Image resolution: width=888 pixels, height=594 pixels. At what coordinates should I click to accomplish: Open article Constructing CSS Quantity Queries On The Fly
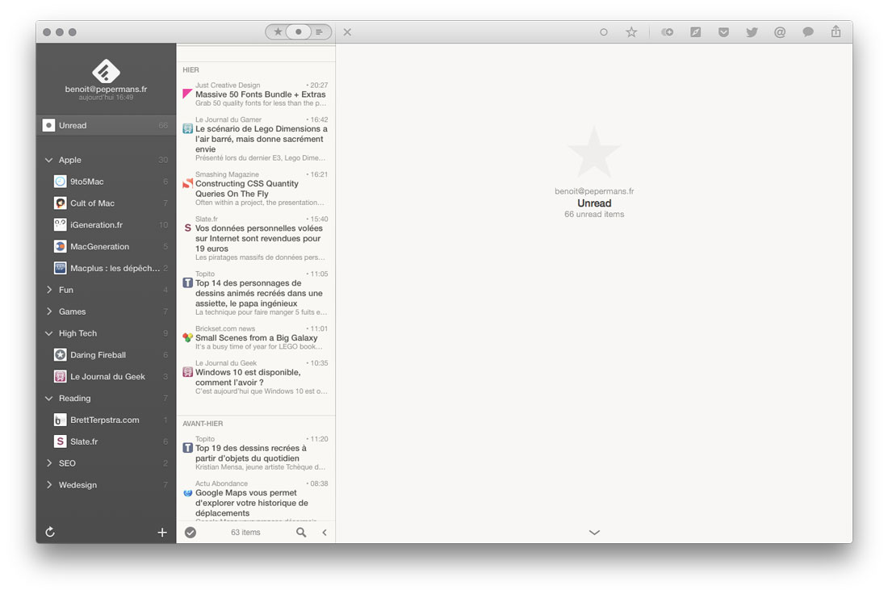256,189
